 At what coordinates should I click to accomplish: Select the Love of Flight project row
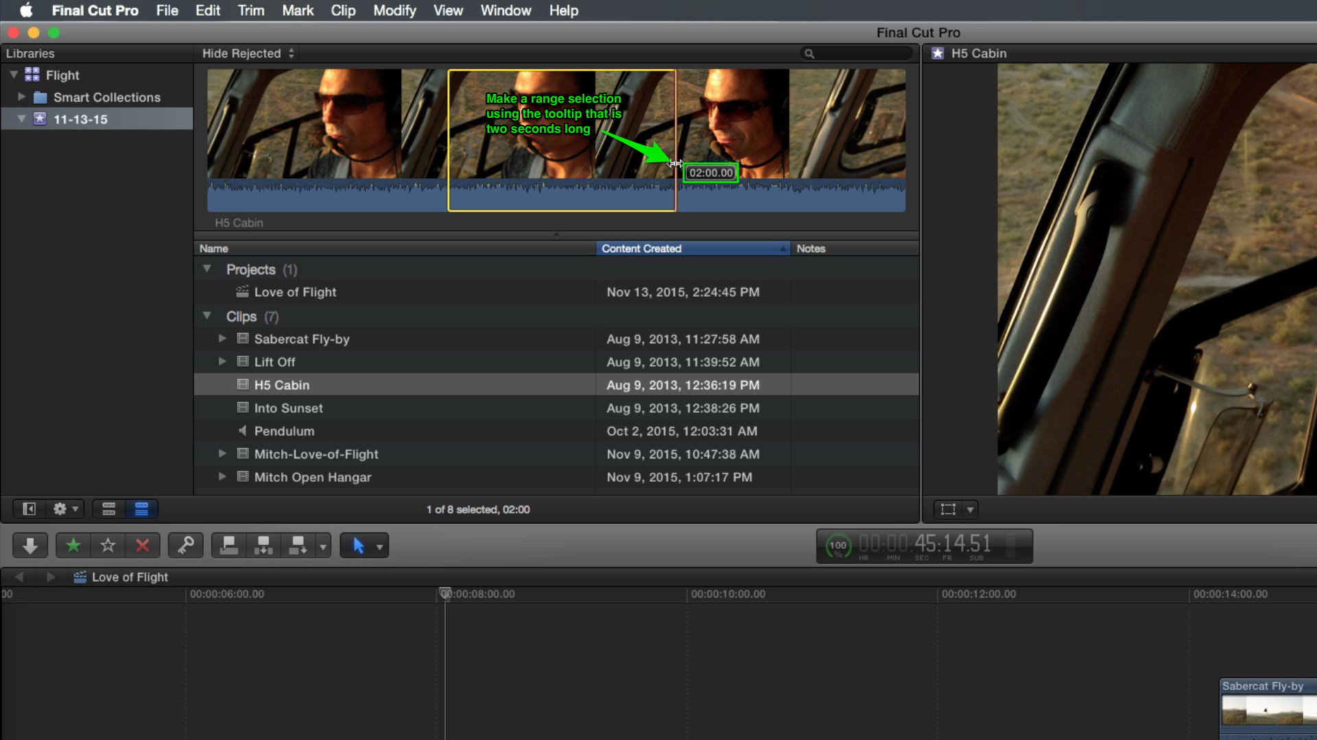(556, 292)
